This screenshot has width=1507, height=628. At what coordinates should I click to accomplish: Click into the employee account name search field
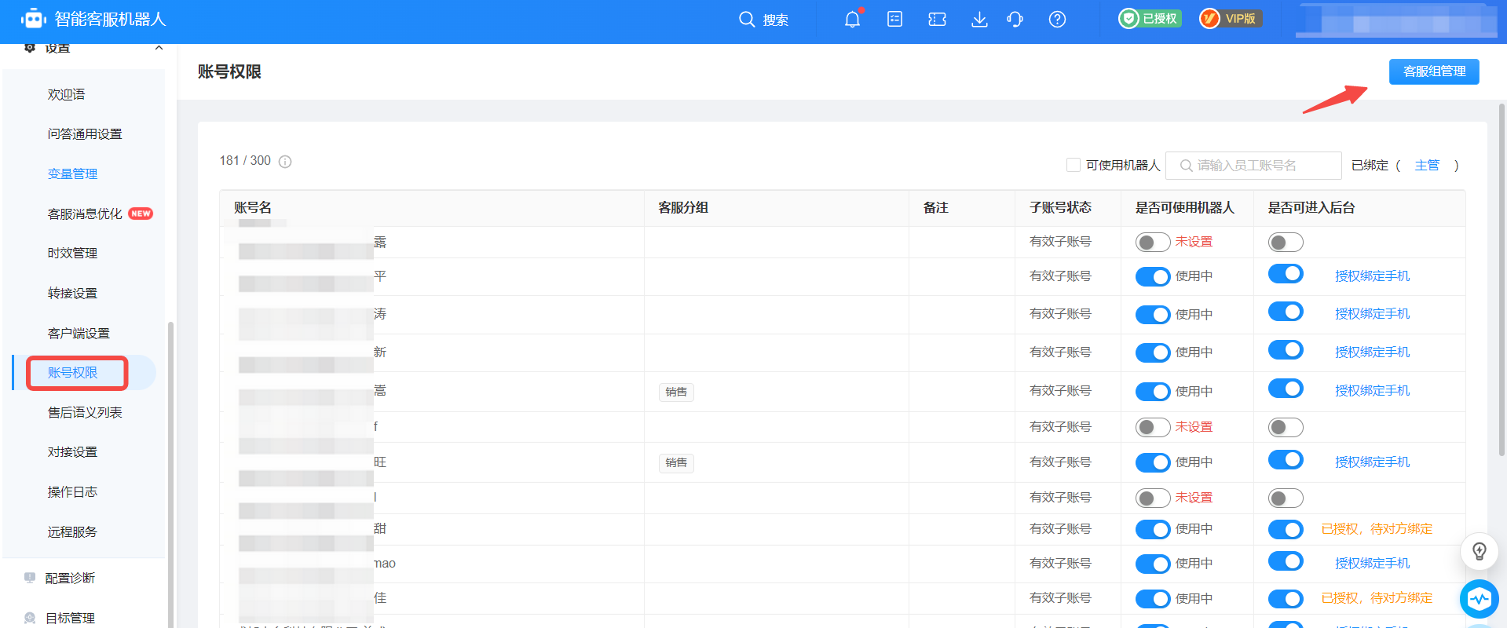point(1253,166)
